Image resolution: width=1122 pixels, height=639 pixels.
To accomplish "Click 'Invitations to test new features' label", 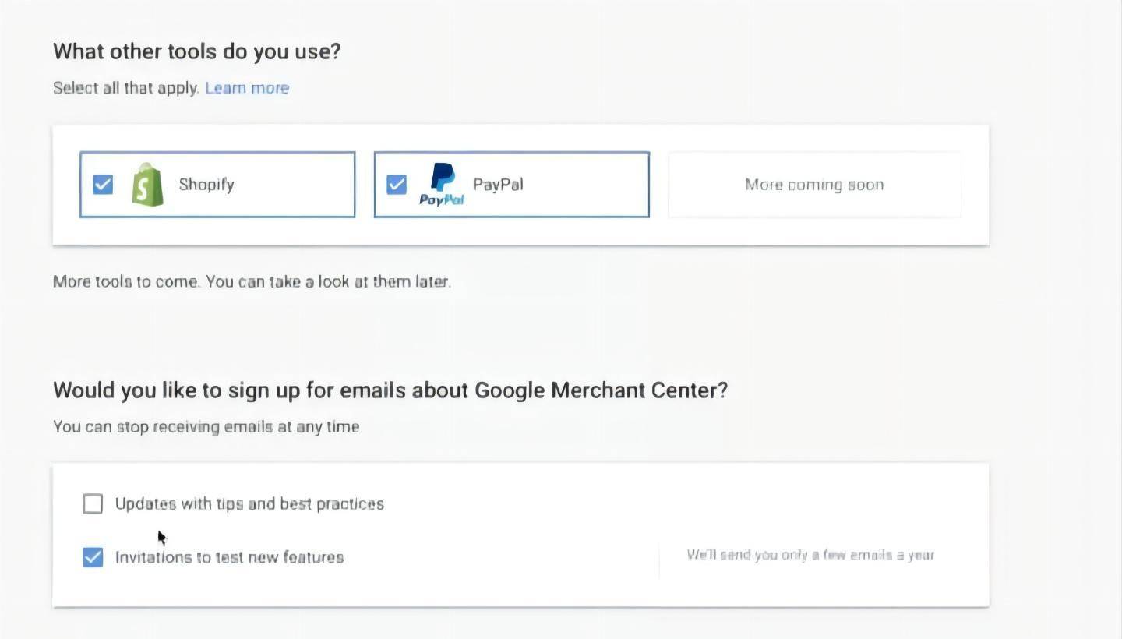I will (x=229, y=557).
